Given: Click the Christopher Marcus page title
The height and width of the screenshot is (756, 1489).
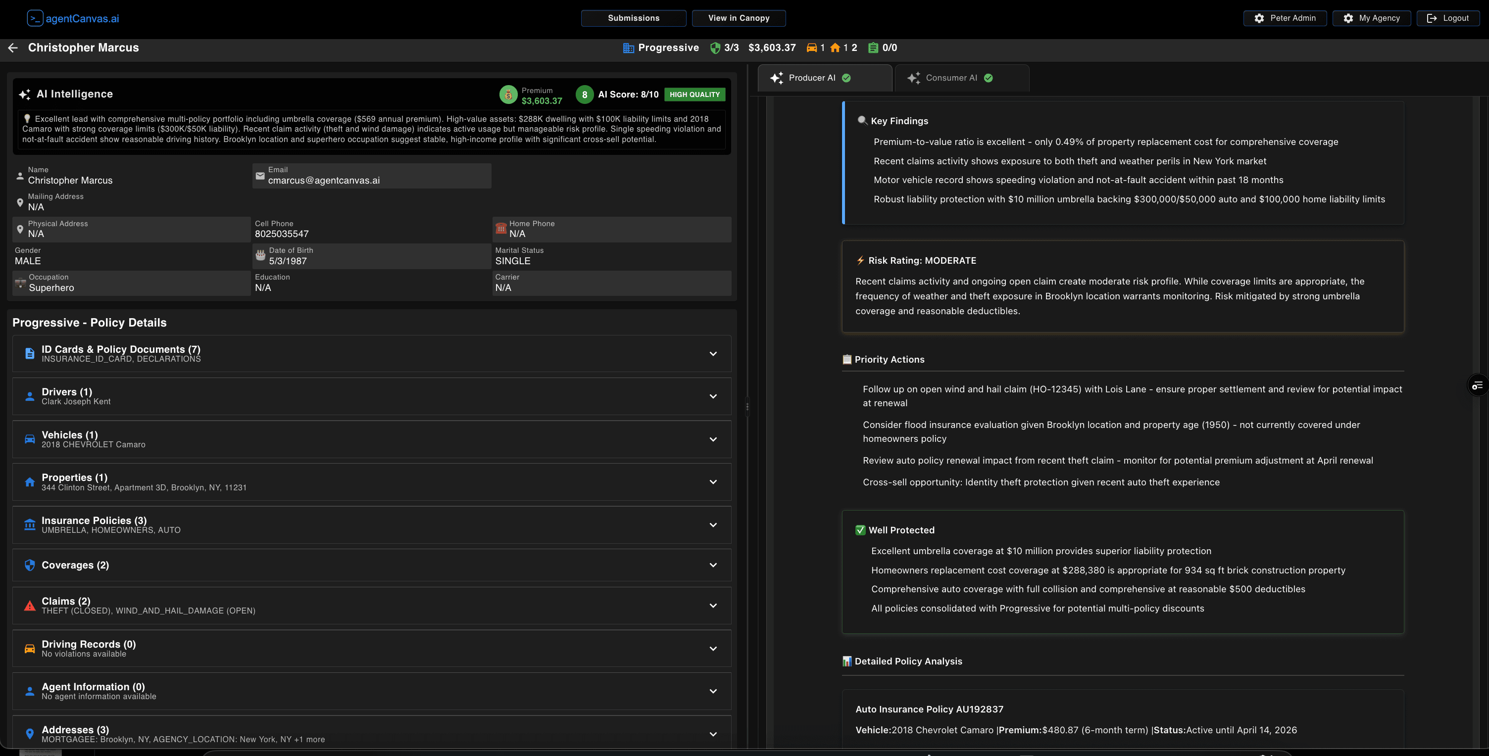Looking at the screenshot, I should tap(83, 48).
